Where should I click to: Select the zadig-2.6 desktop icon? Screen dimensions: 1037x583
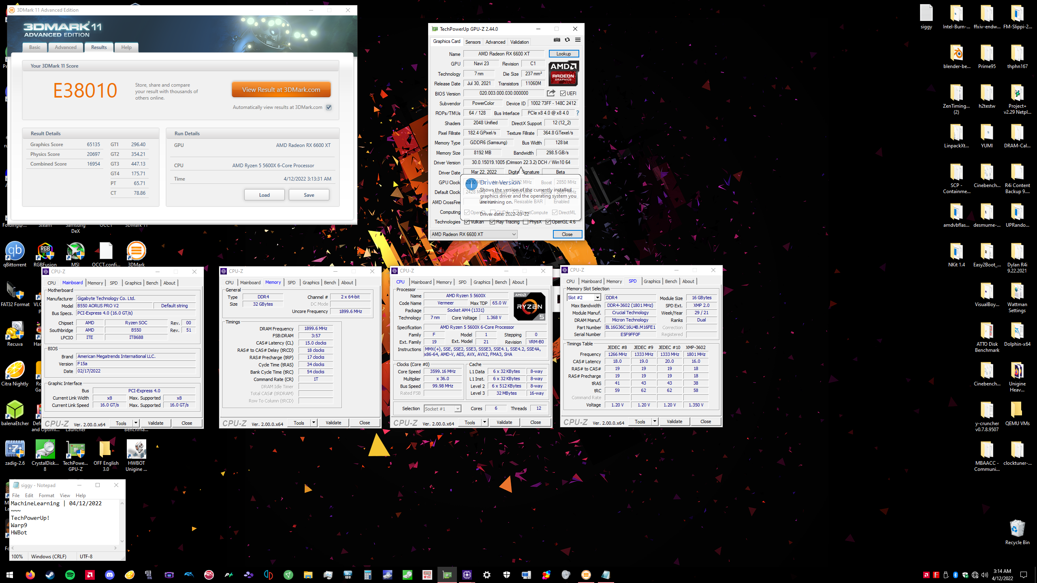pyautogui.click(x=15, y=453)
